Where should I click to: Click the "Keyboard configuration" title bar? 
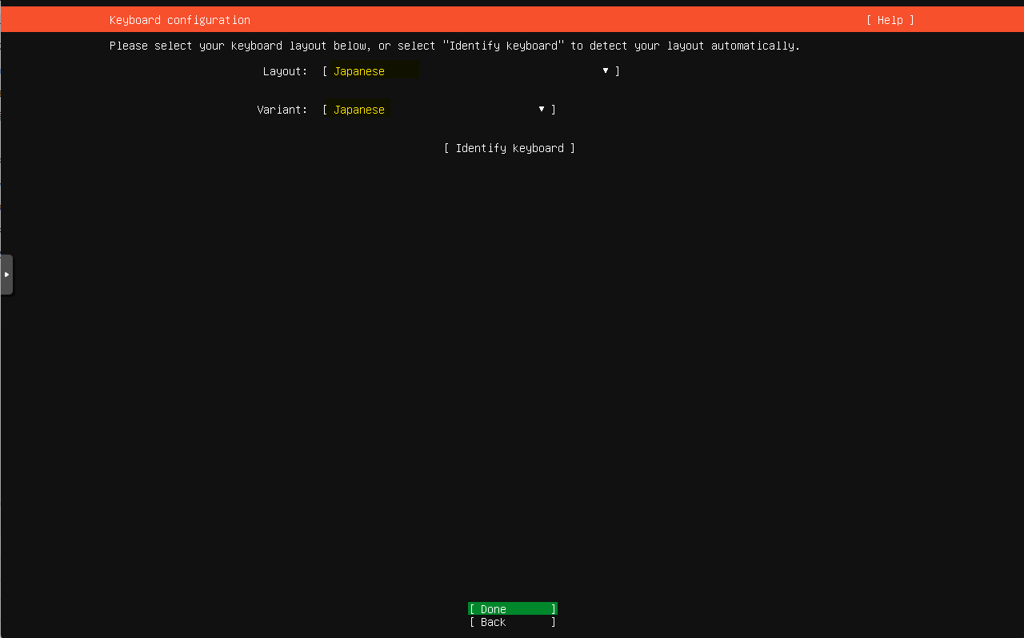coord(179,19)
